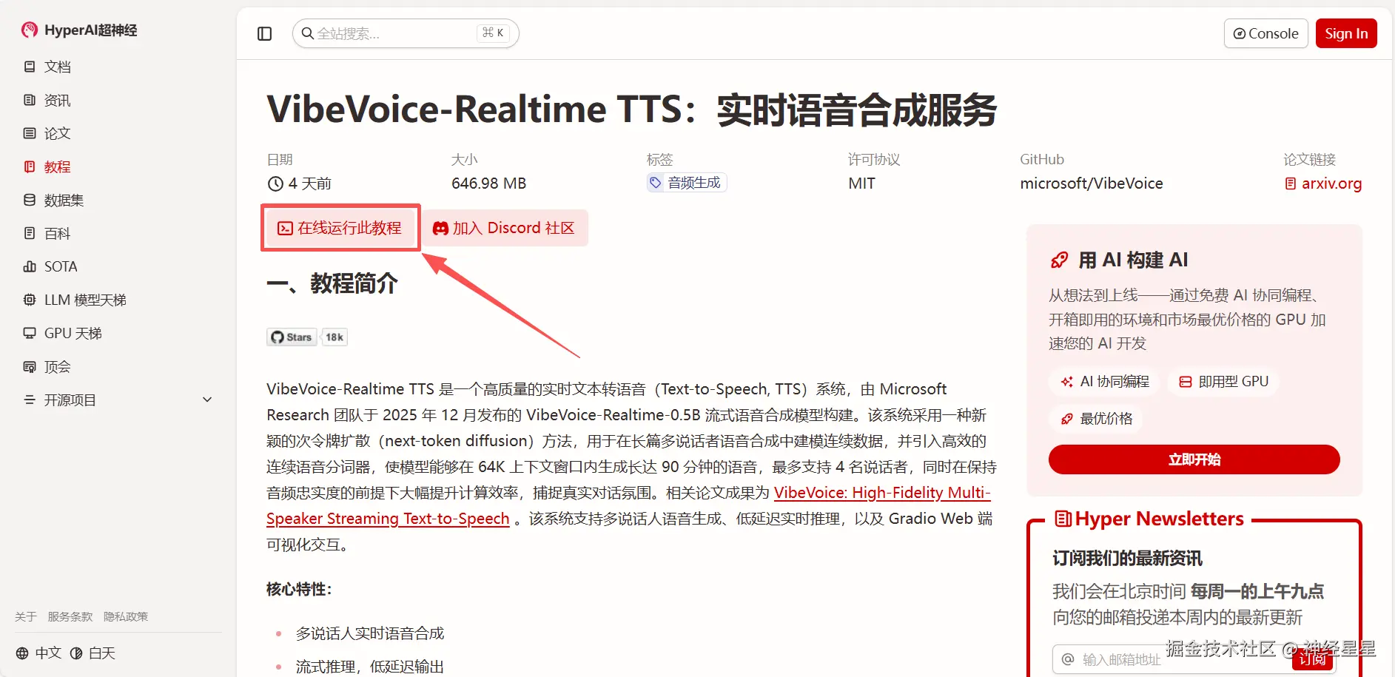The image size is (1395, 677).
Task: Open the 关于 footer link
Action: tap(26, 616)
